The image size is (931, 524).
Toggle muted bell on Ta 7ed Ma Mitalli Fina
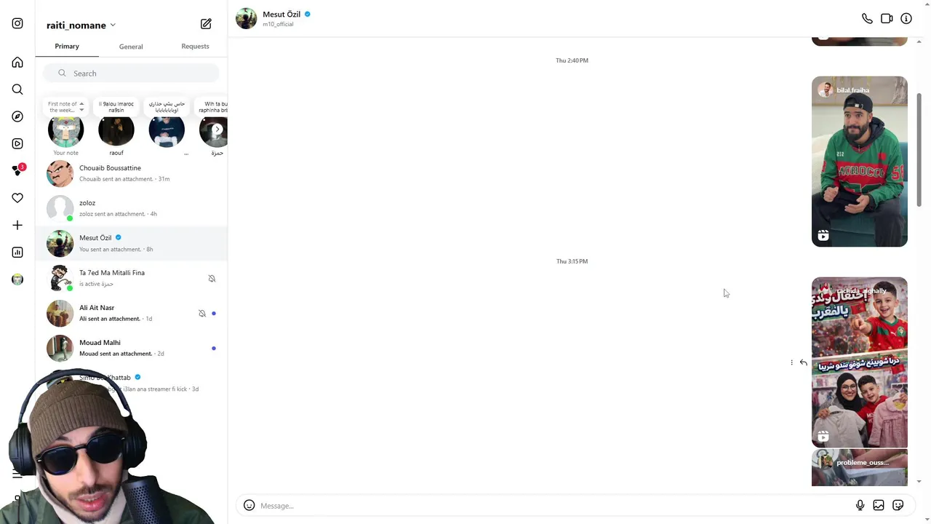coord(212,279)
